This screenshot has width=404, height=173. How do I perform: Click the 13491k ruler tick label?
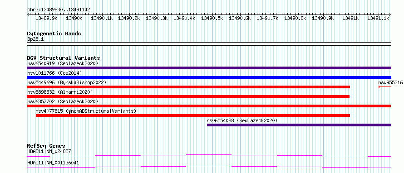(351, 18)
